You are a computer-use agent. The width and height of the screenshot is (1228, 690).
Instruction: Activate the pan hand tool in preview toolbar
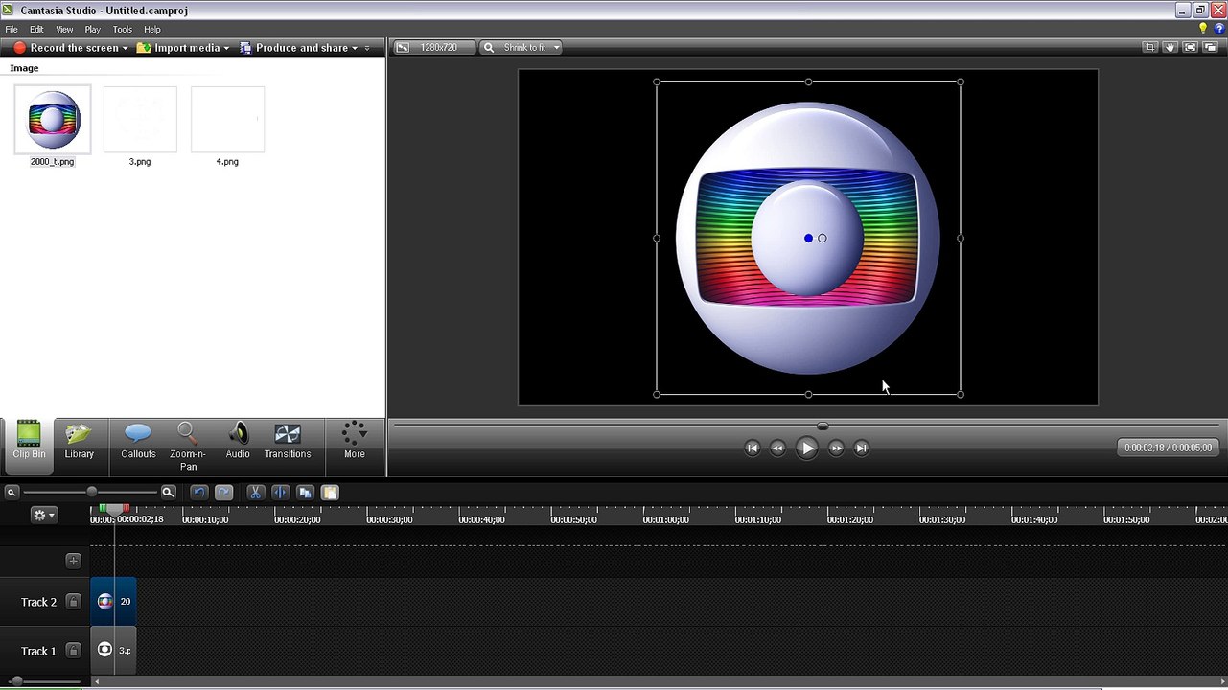tap(1170, 47)
